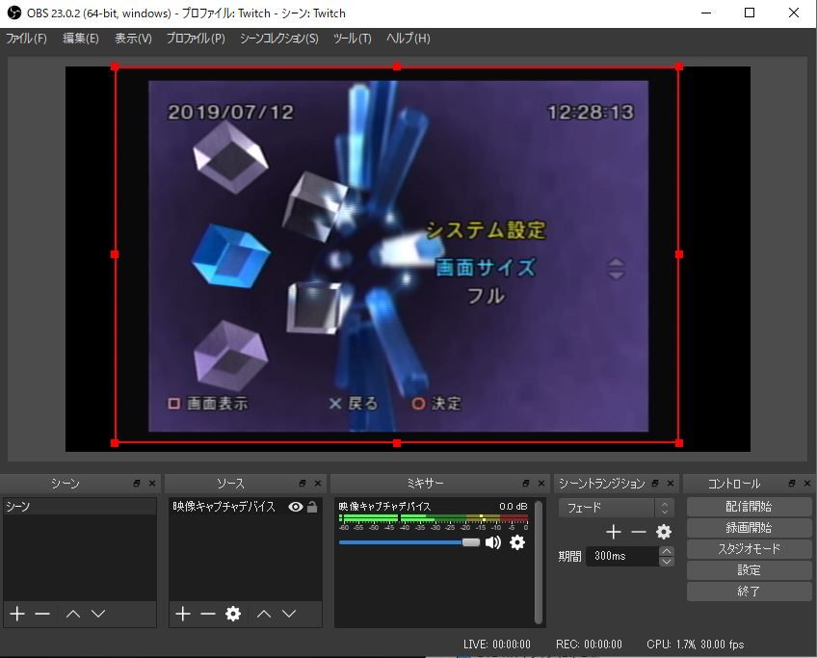The image size is (817, 658).
Task: Close the ソース dock panel
Action: tap(318, 484)
